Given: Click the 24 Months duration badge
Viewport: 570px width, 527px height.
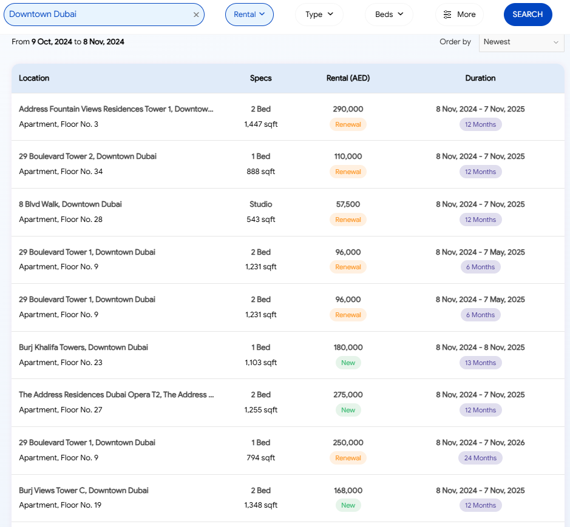Looking at the screenshot, I should 480,458.
